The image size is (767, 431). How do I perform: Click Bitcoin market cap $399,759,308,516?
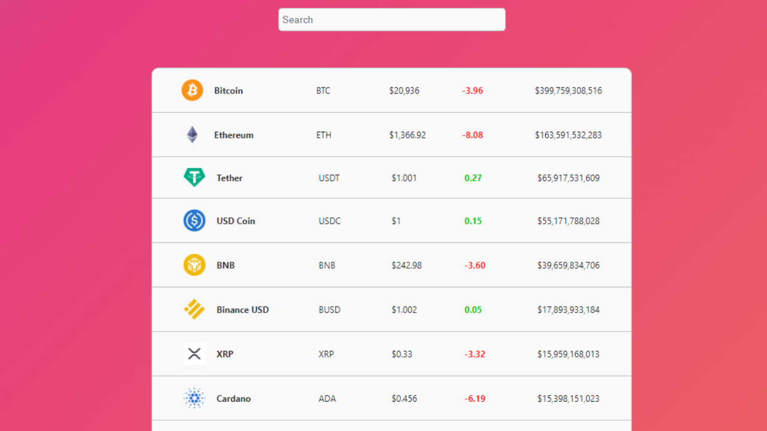pyautogui.click(x=569, y=91)
